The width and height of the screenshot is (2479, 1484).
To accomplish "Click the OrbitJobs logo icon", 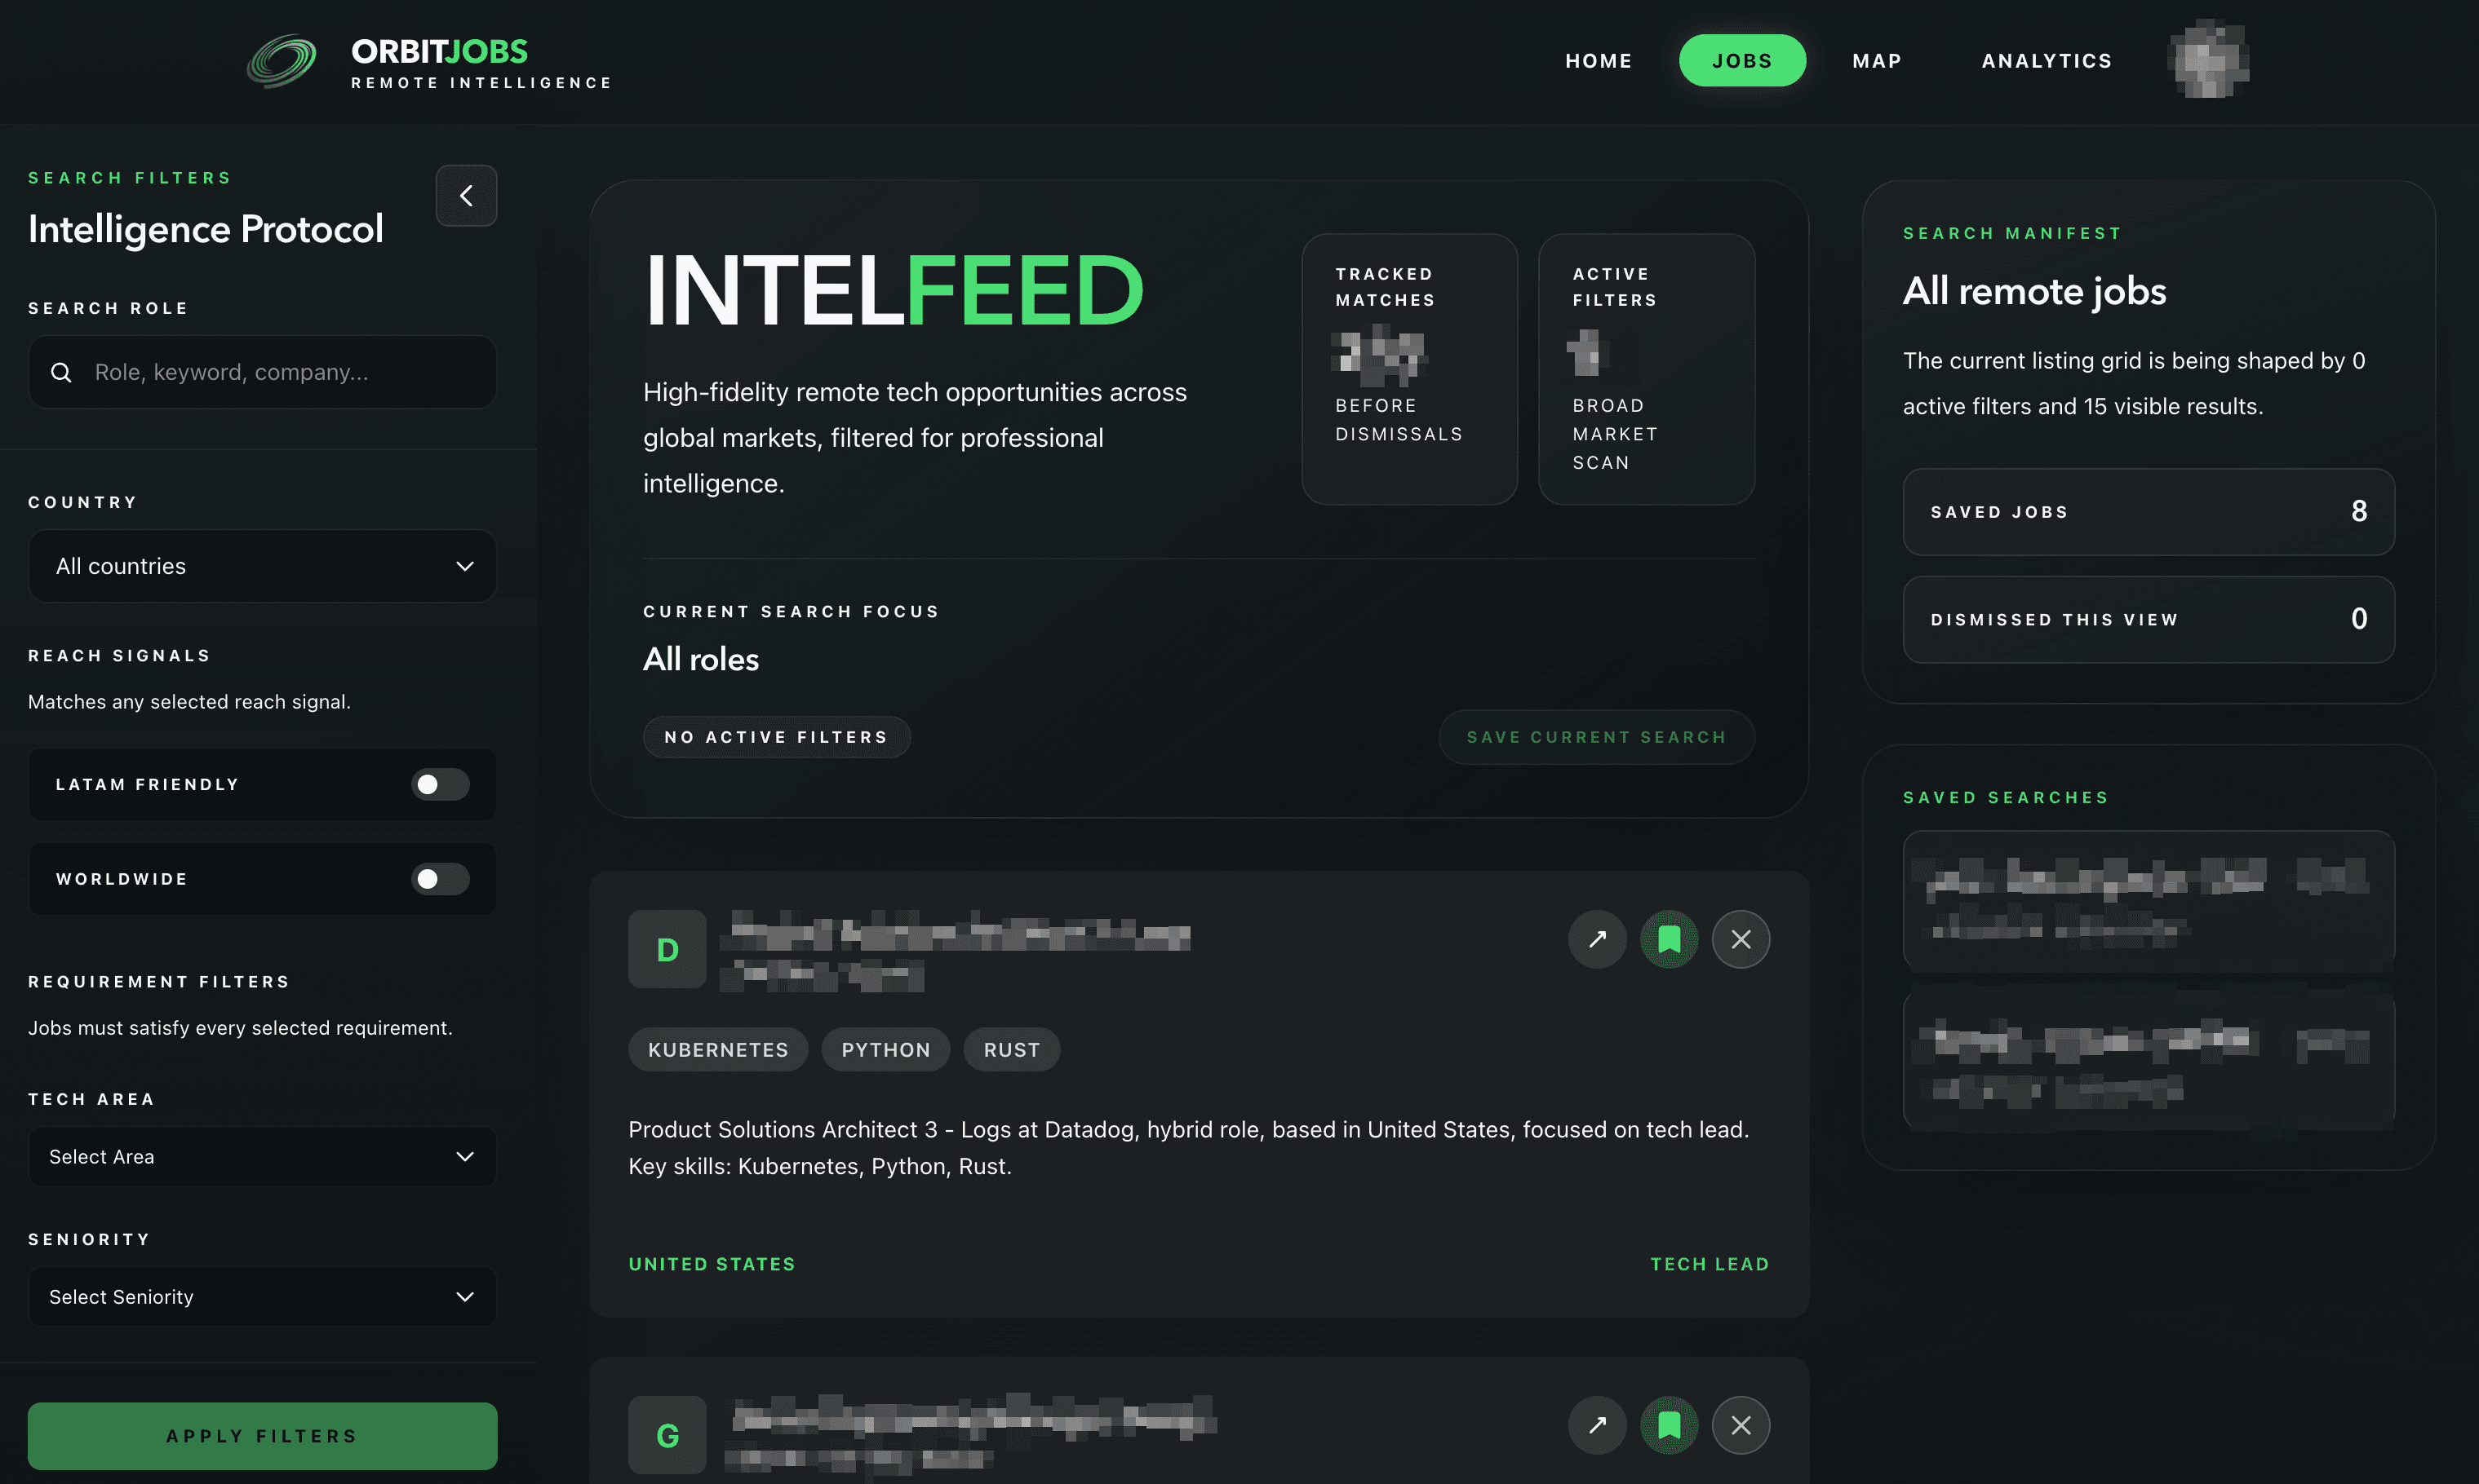I will pos(282,61).
